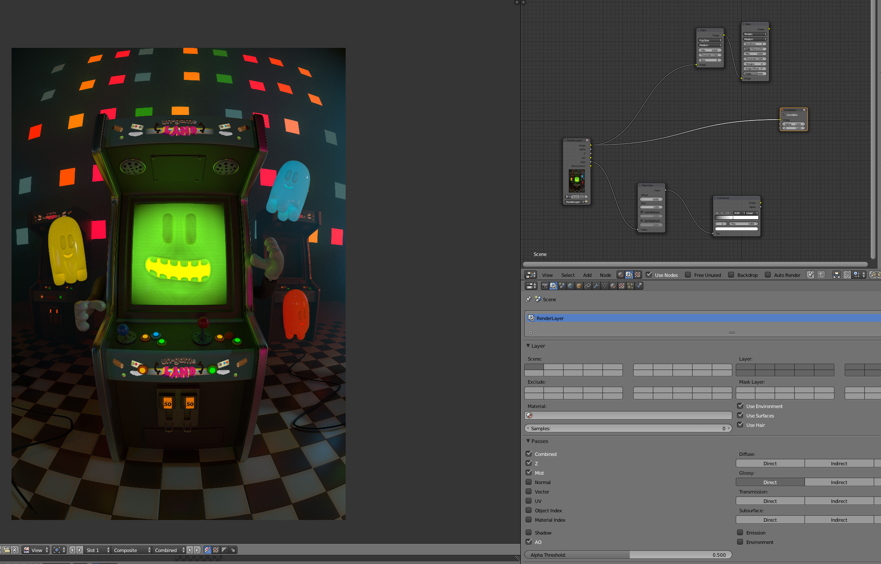Click the Material override field
This screenshot has height=564, width=881.
coord(628,415)
